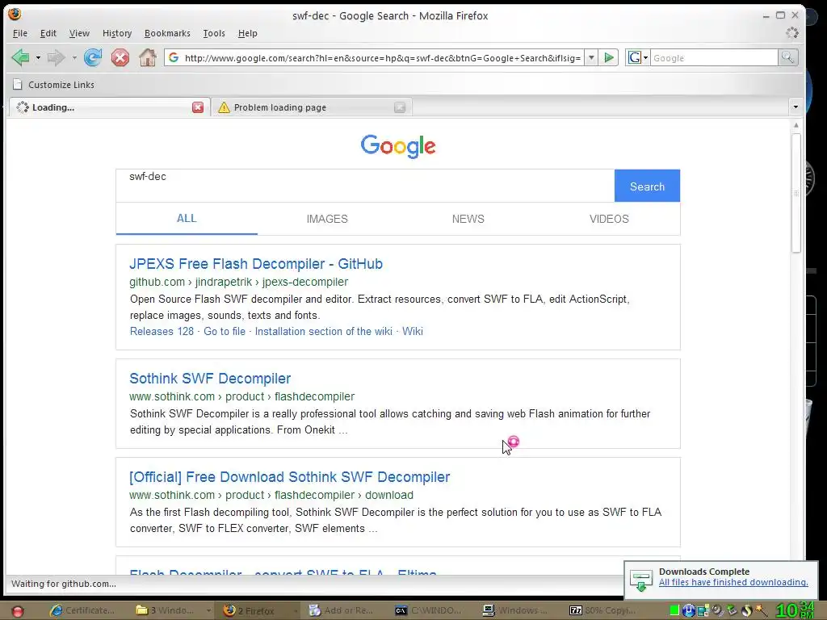This screenshot has width=827, height=620.
Task: Open the C:\WINDOWS command prompt taskbar item
Action: coord(428,610)
